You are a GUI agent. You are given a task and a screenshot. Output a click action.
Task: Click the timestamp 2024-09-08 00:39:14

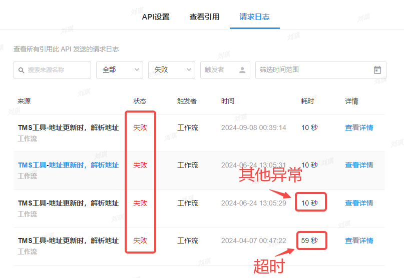pos(253,127)
